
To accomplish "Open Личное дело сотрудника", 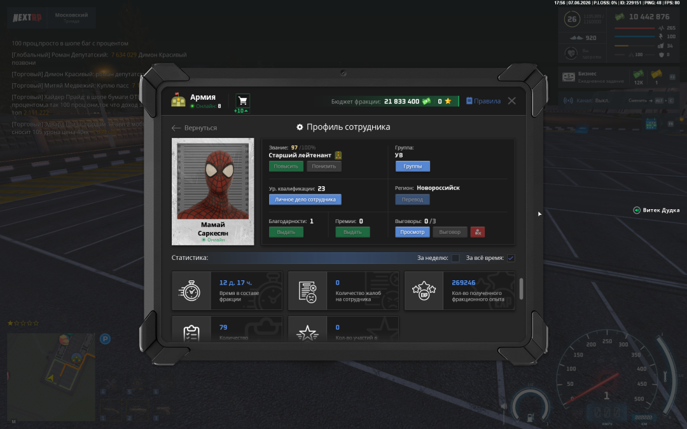I will click(305, 200).
